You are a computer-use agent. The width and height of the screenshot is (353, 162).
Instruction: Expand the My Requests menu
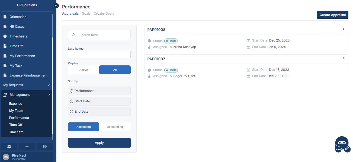click(49, 85)
